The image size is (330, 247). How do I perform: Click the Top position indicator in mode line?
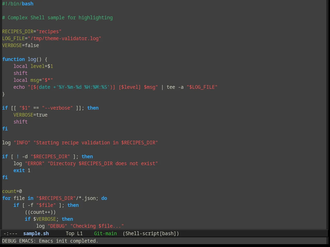(70, 233)
